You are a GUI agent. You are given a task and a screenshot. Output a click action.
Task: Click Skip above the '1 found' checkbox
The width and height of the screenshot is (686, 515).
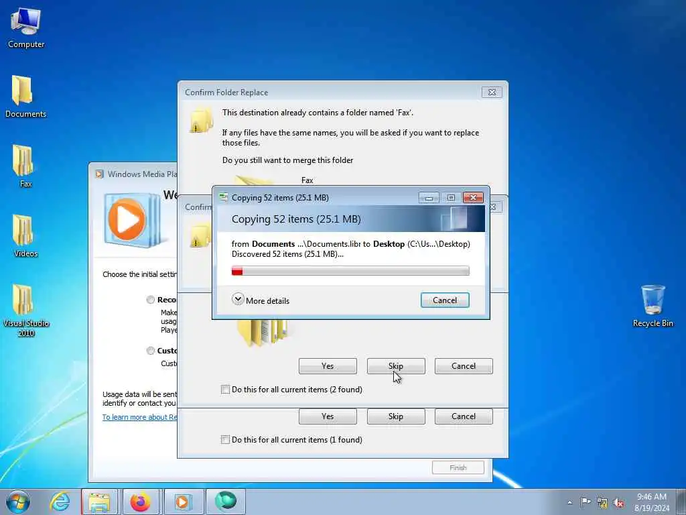395,416
